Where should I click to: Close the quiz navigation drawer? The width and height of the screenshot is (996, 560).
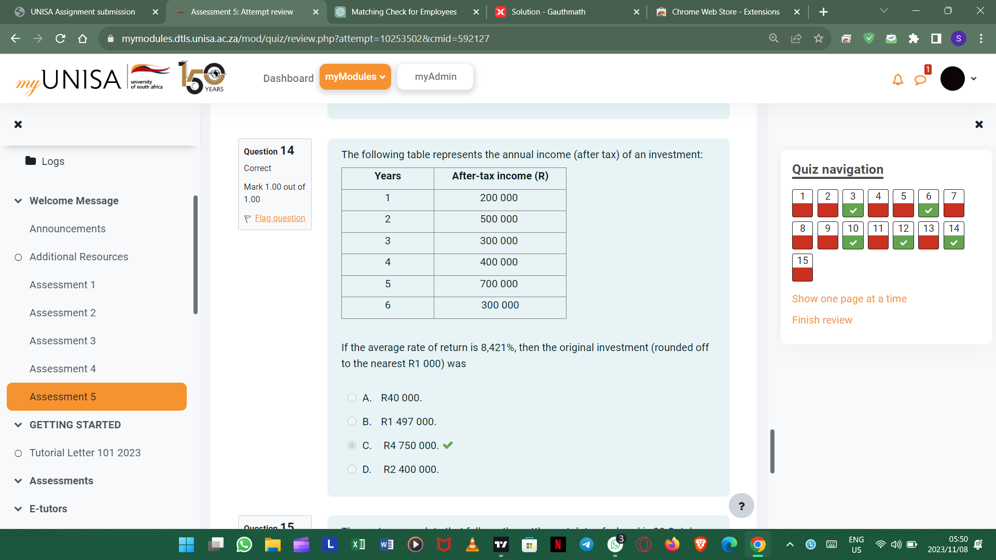[x=978, y=124]
